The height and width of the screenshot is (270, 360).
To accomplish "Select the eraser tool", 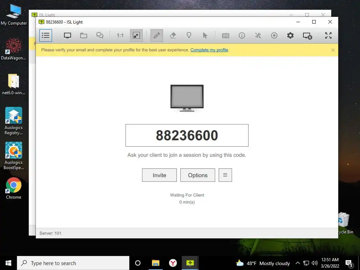I will click(x=173, y=36).
